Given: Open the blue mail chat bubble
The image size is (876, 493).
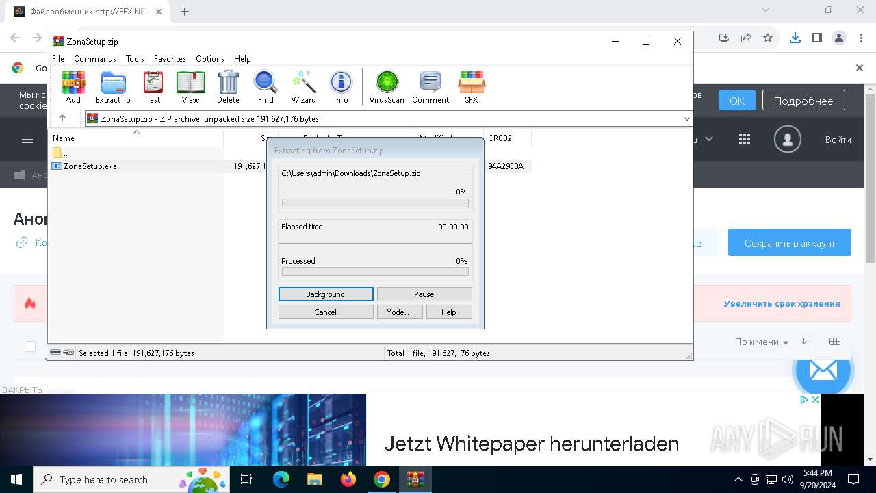Looking at the screenshot, I should click(823, 370).
